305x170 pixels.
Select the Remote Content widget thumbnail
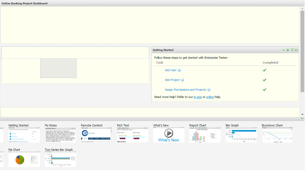pos(96,135)
